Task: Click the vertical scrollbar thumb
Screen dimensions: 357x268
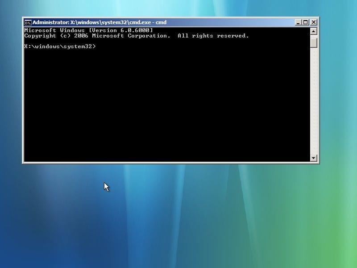Action: pos(314,43)
